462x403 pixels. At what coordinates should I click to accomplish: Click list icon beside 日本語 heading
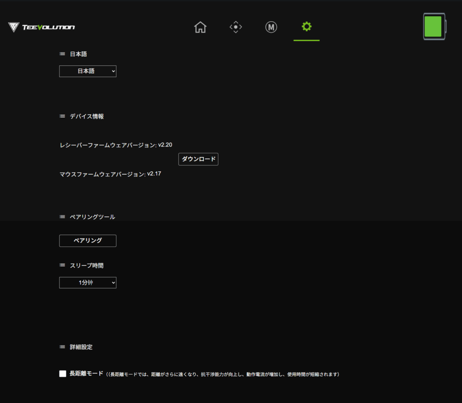[62, 54]
